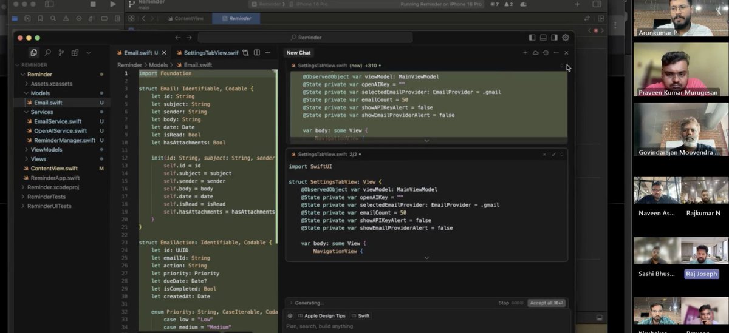This screenshot has height=333, width=729.
Task: Go forward with the right arrow navigation
Action: pos(188,38)
